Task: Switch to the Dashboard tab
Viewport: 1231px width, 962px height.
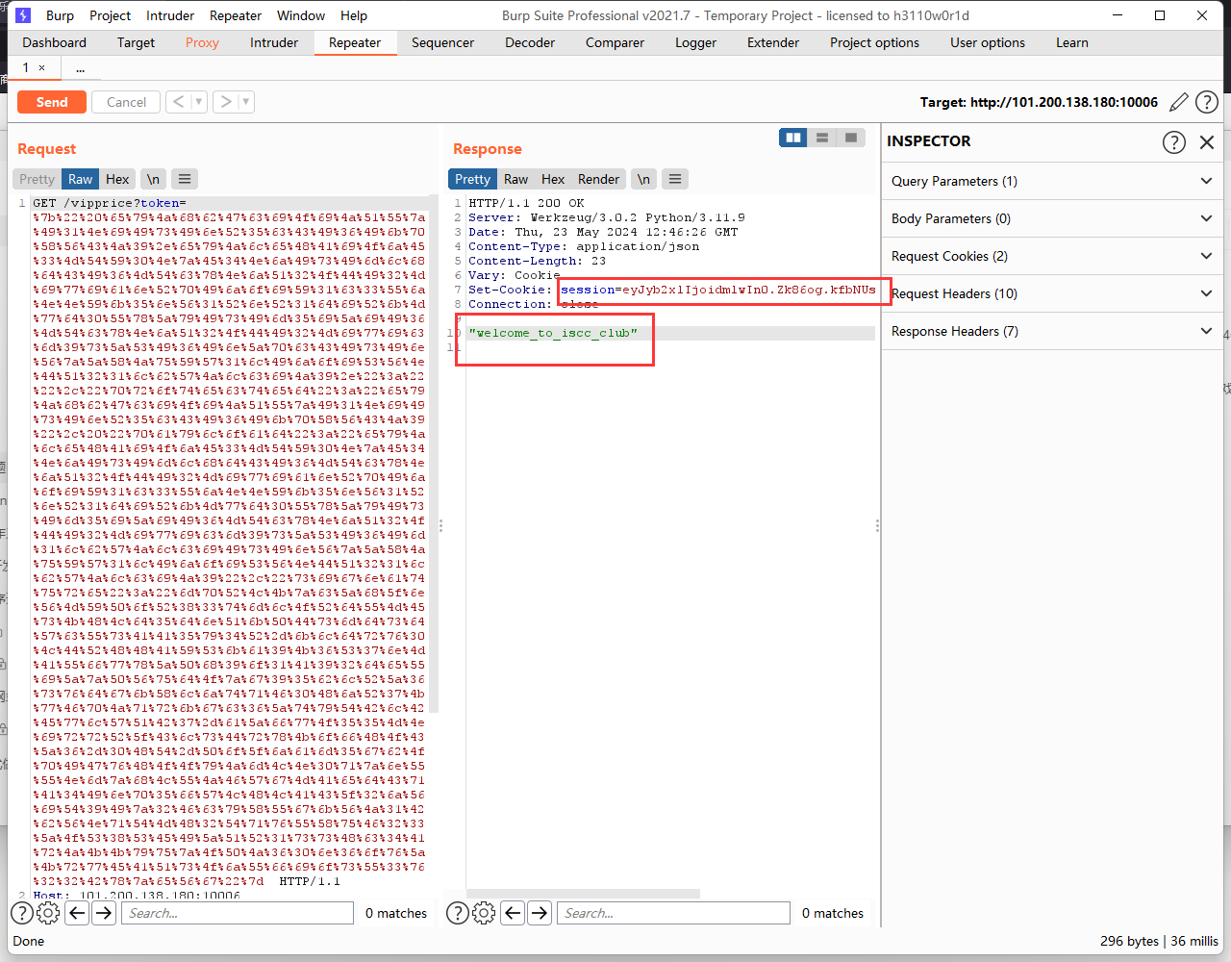Action: [55, 42]
